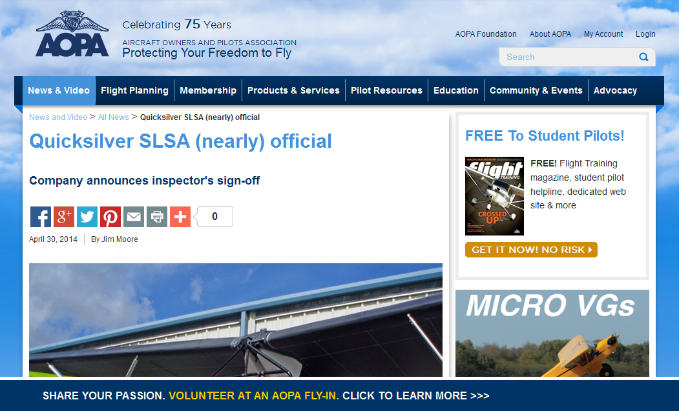Share article on Facebook icon
The width and height of the screenshot is (679, 411).
pos(41,217)
